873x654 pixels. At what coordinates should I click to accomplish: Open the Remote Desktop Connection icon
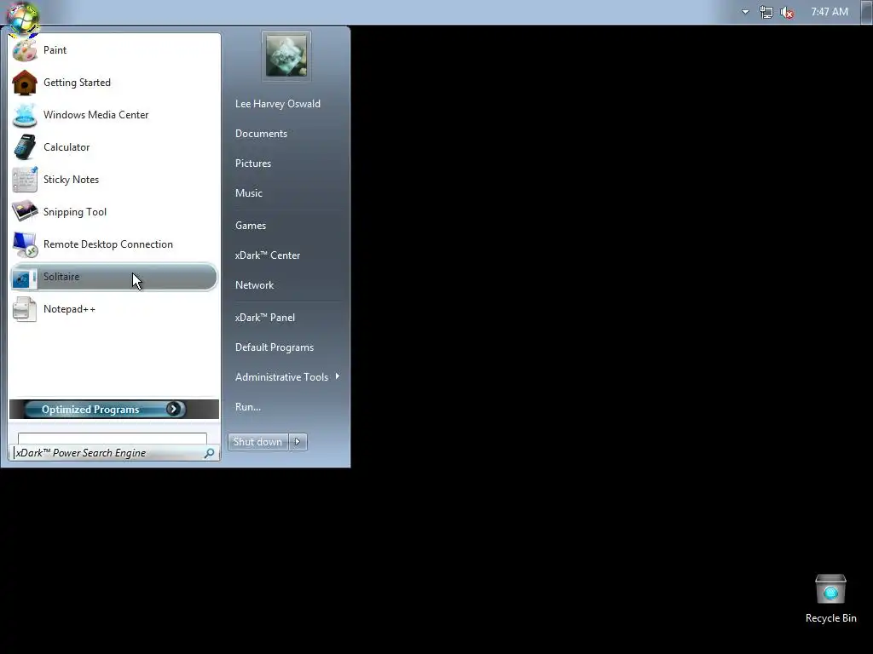pos(25,244)
